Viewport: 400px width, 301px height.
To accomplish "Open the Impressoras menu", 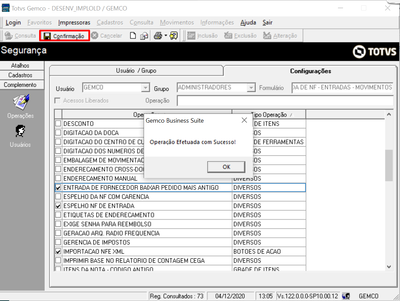I will coord(74,23).
